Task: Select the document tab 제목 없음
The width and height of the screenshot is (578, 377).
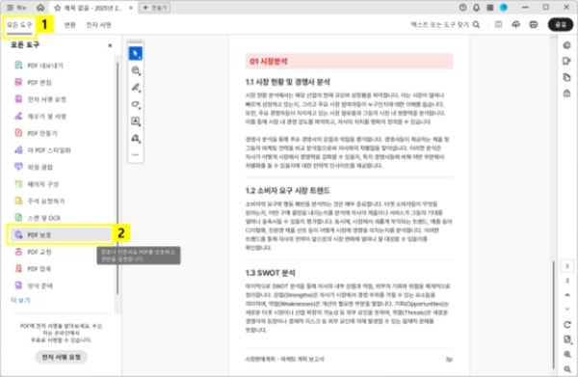Action: tap(93, 8)
